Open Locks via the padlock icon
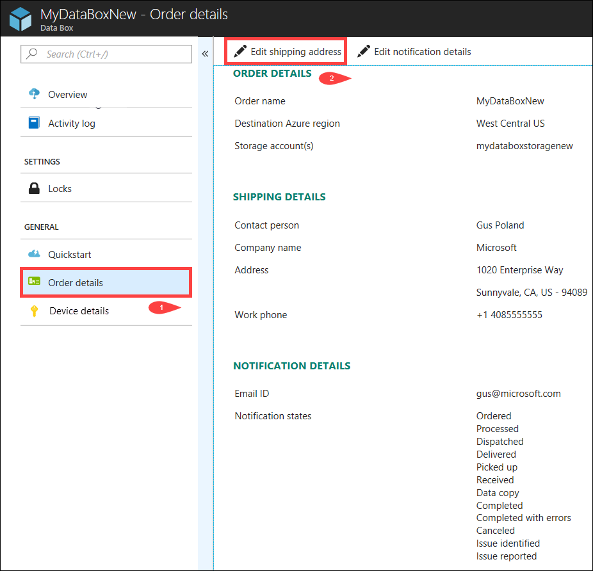The image size is (593, 571). click(x=33, y=188)
